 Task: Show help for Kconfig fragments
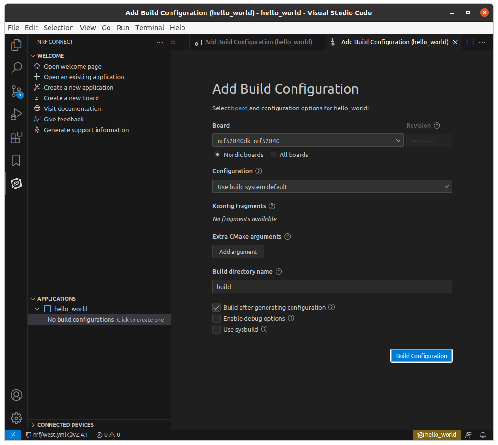click(272, 206)
